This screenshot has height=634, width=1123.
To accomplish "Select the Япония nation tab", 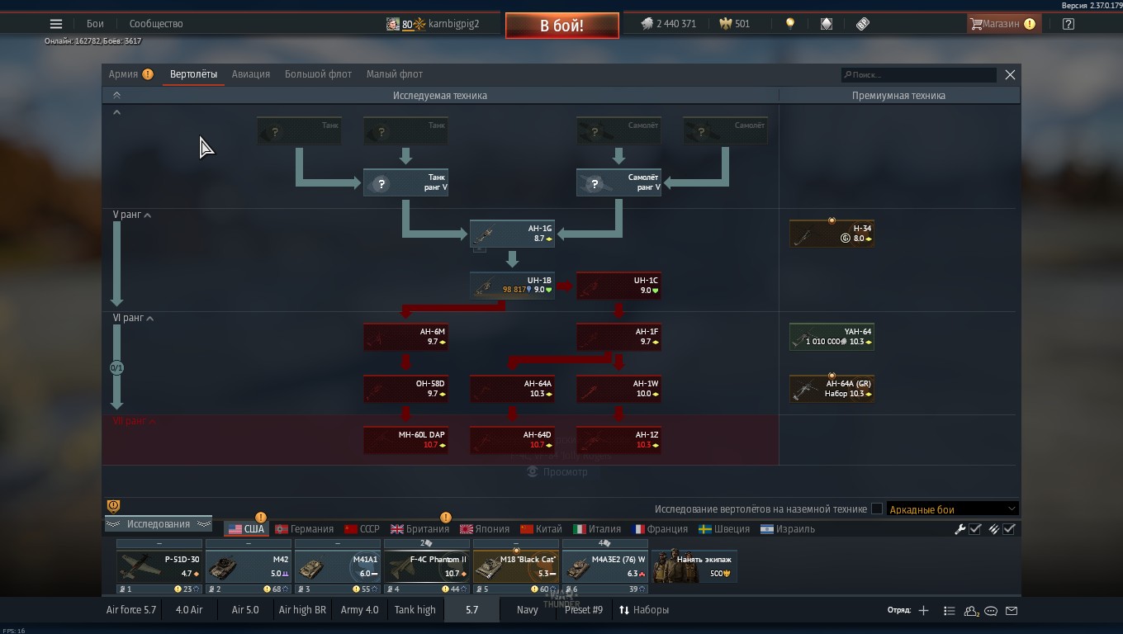I will pyautogui.click(x=485, y=529).
